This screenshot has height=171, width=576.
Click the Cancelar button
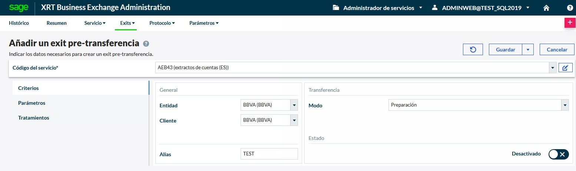tap(557, 50)
